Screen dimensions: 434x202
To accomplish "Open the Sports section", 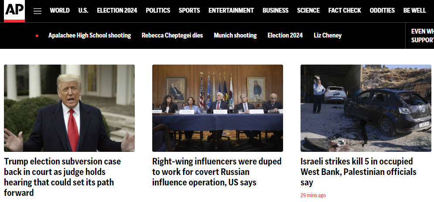I will click(x=189, y=10).
